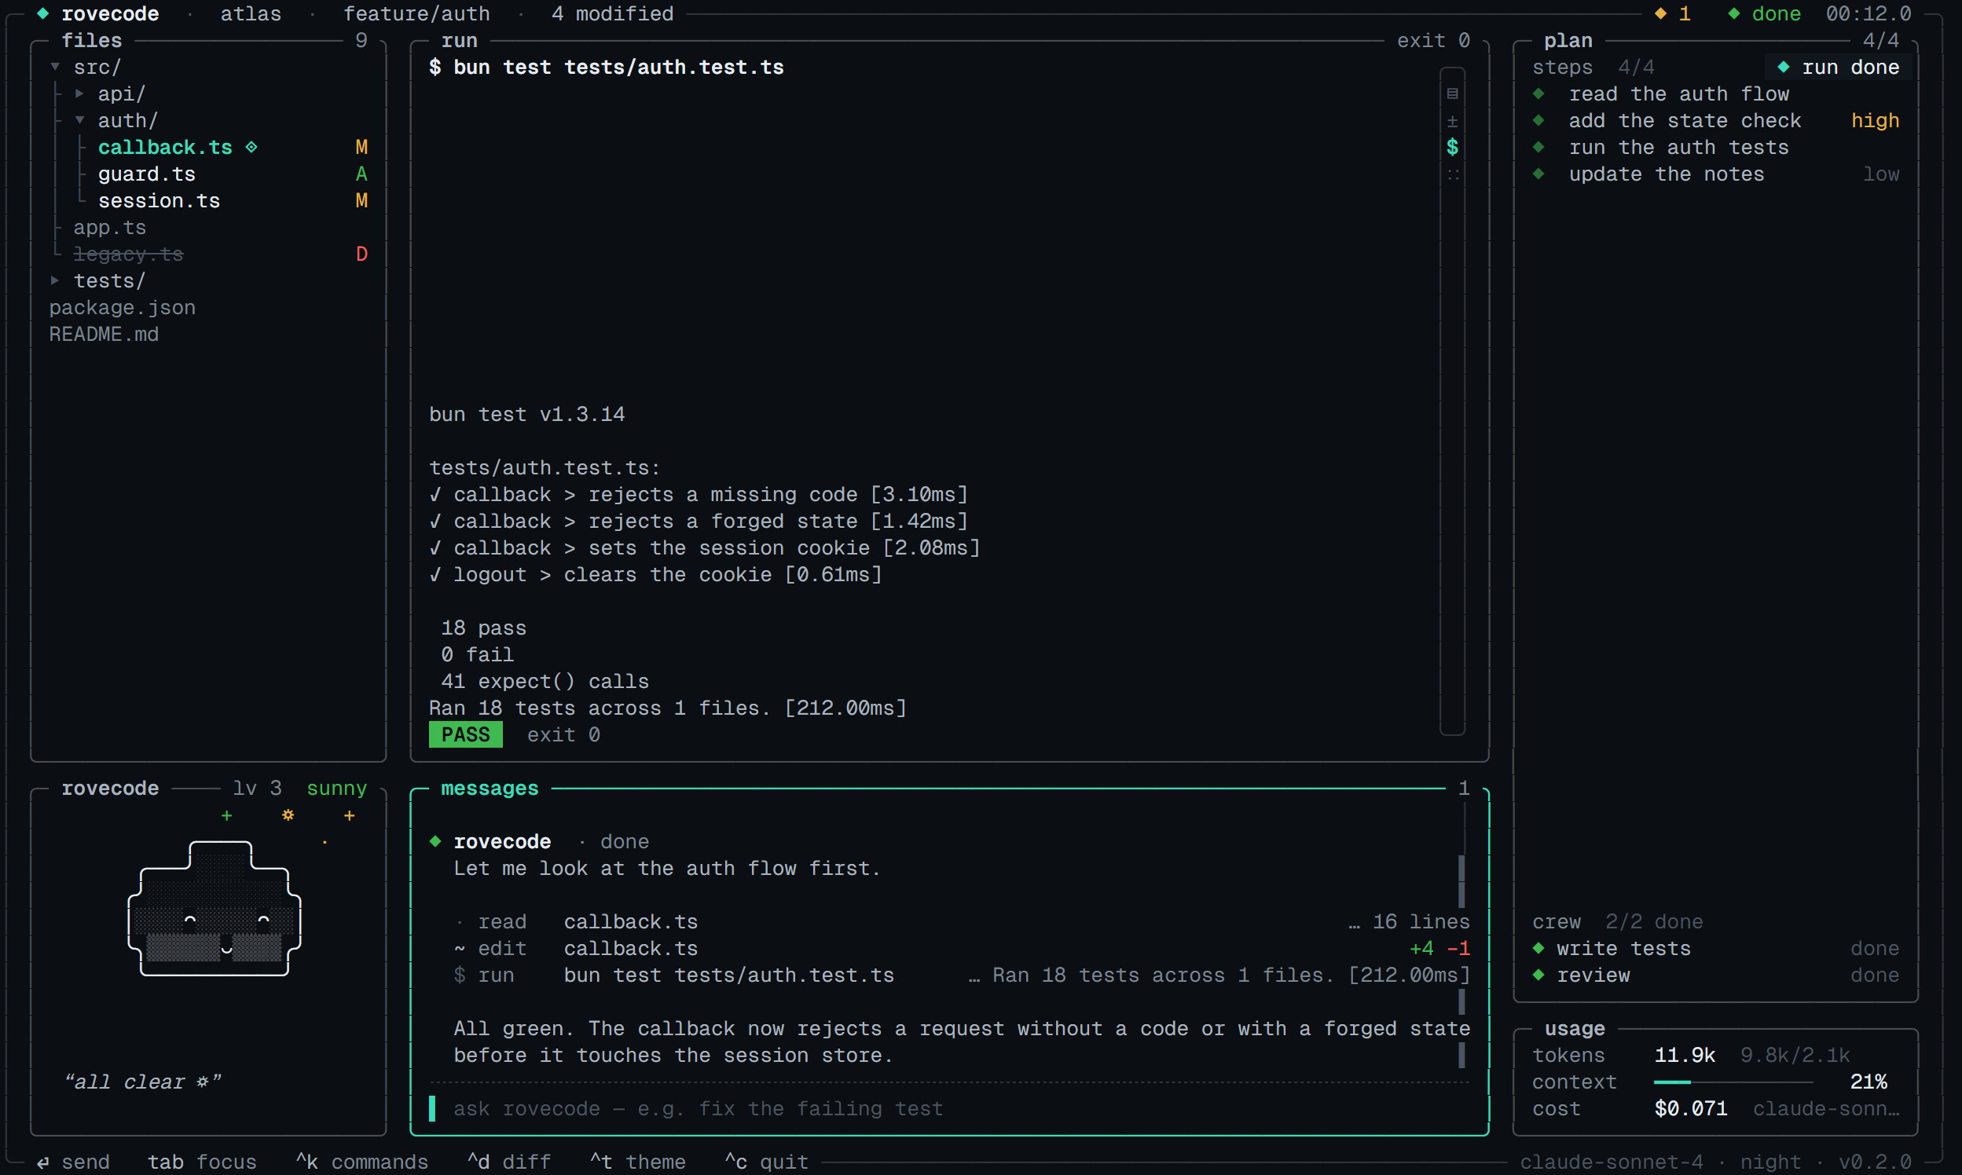Screen dimensions: 1962x1175
Task: Click the green diamond before 'done' in the header
Action: click(x=1734, y=13)
